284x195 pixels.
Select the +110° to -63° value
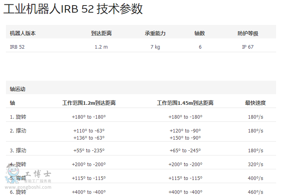coord(89,131)
